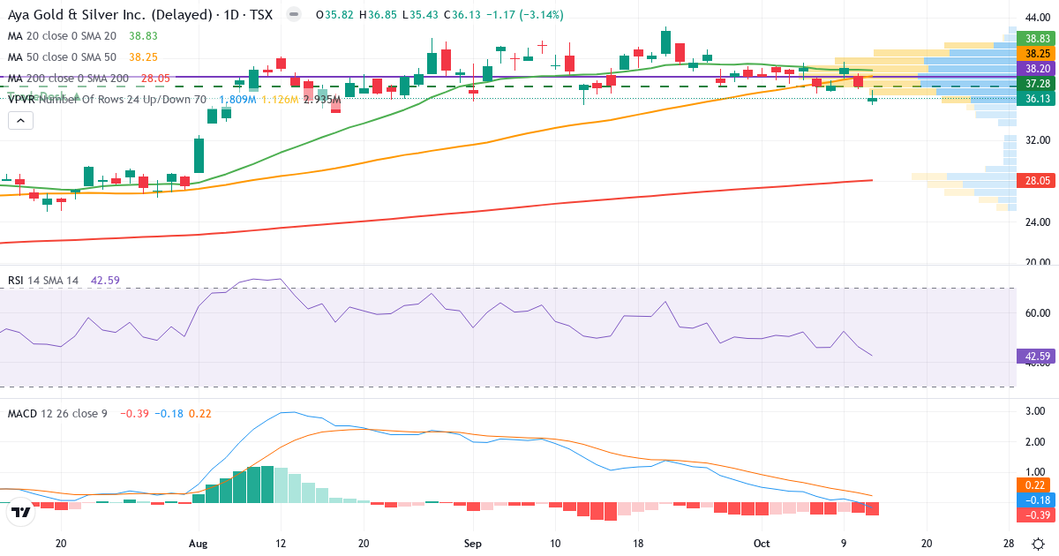This screenshot has width=1059, height=556.
Task: Collapse the indicator legend with chevron button
Action: [20, 120]
